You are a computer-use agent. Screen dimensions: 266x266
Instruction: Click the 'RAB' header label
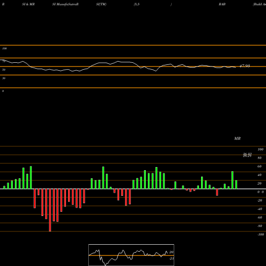coord(222,4)
